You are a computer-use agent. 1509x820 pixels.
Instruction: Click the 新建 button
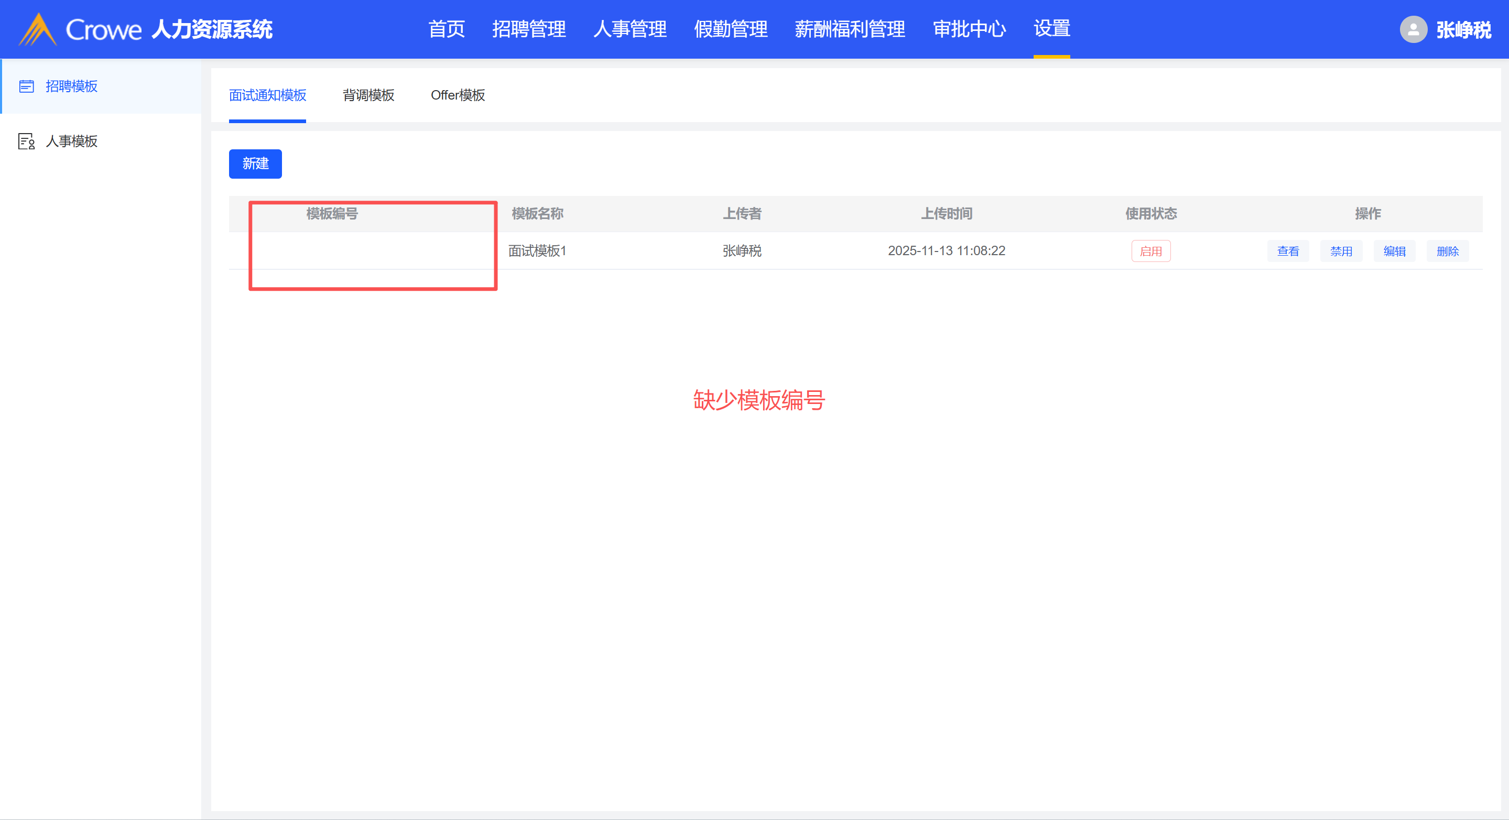(255, 163)
